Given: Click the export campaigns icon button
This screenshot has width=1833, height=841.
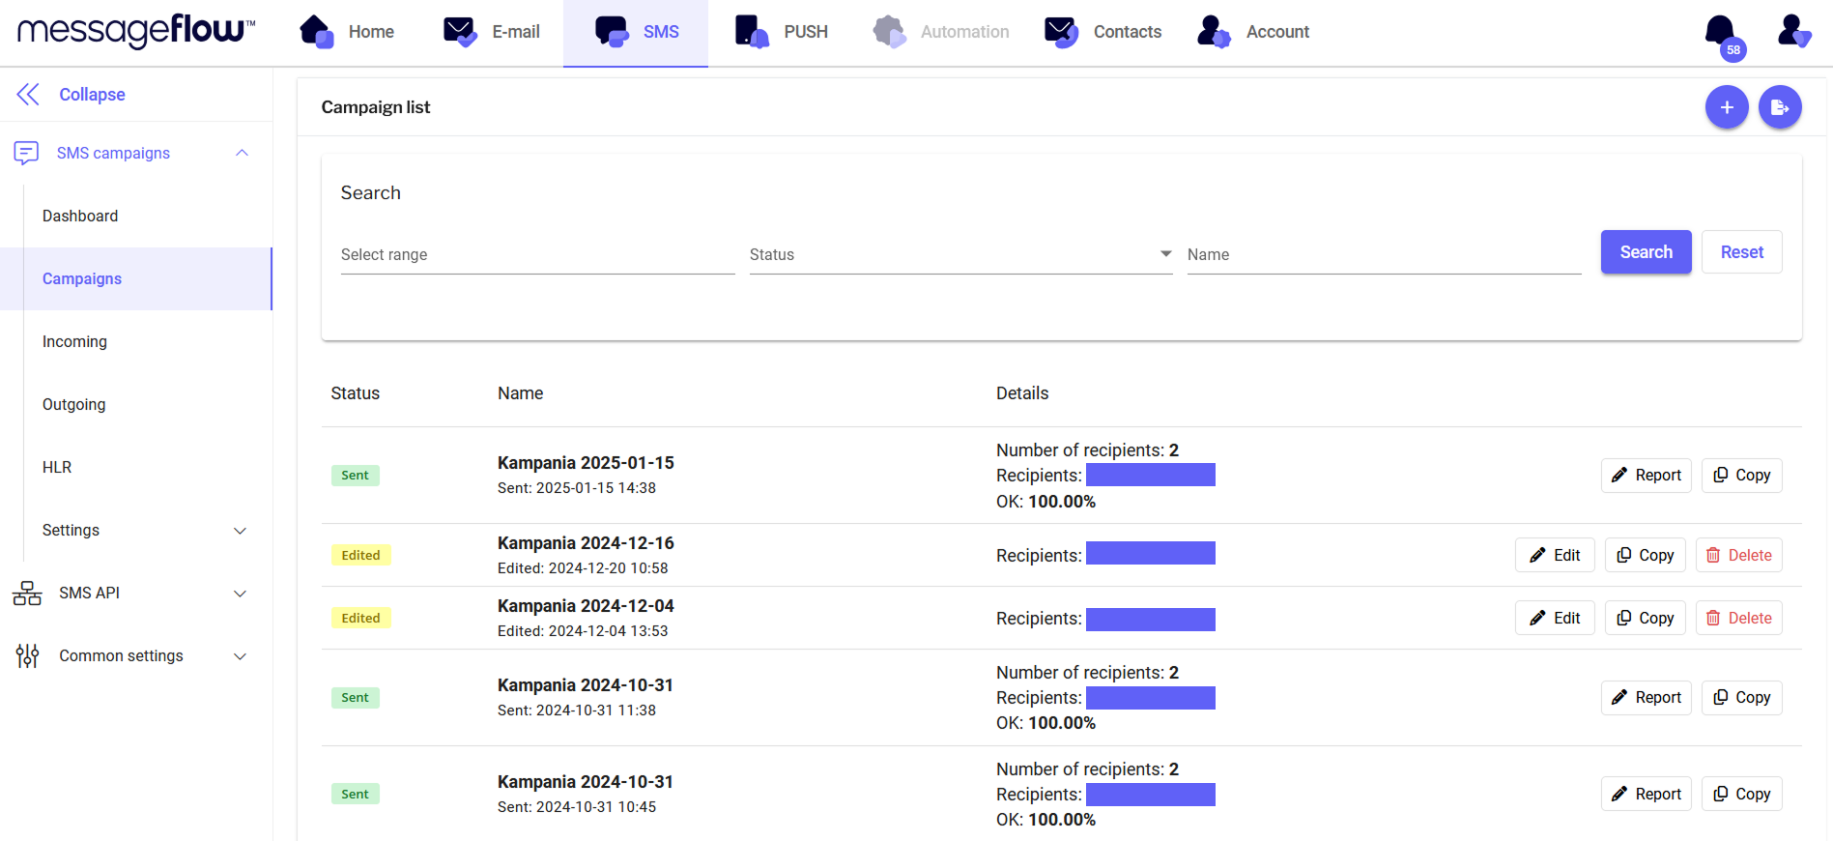Looking at the screenshot, I should pyautogui.click(x=1779, y=107).
